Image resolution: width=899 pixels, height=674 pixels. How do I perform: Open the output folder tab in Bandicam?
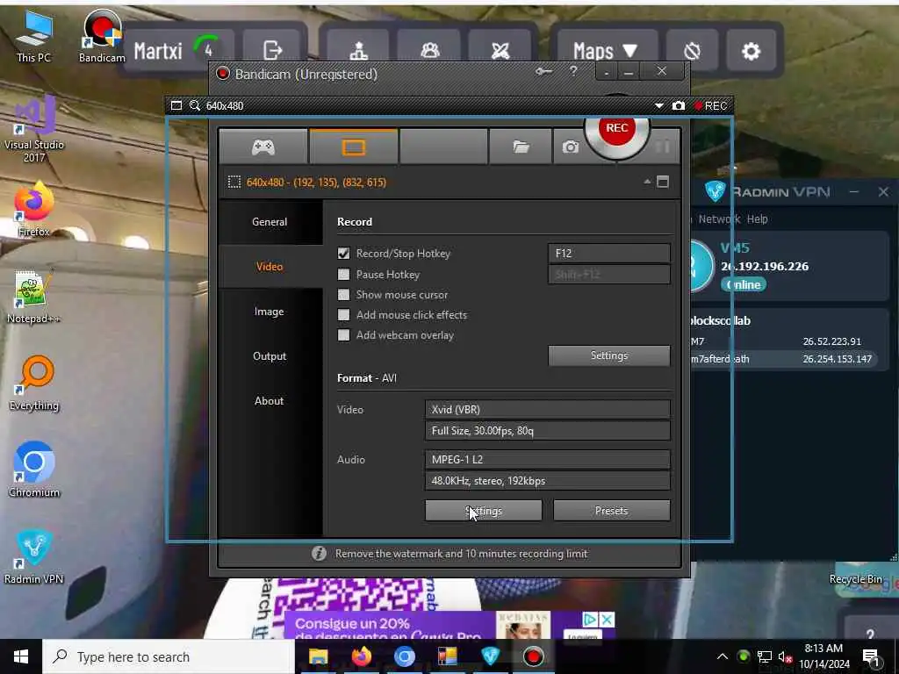(521, 147)
